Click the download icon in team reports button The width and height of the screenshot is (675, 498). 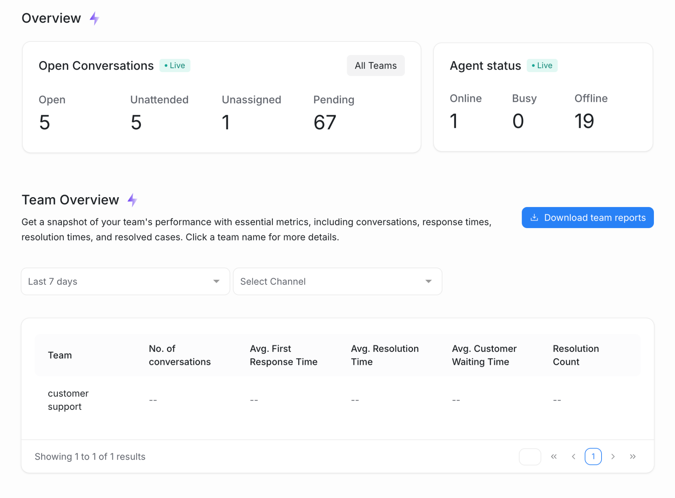534,218
